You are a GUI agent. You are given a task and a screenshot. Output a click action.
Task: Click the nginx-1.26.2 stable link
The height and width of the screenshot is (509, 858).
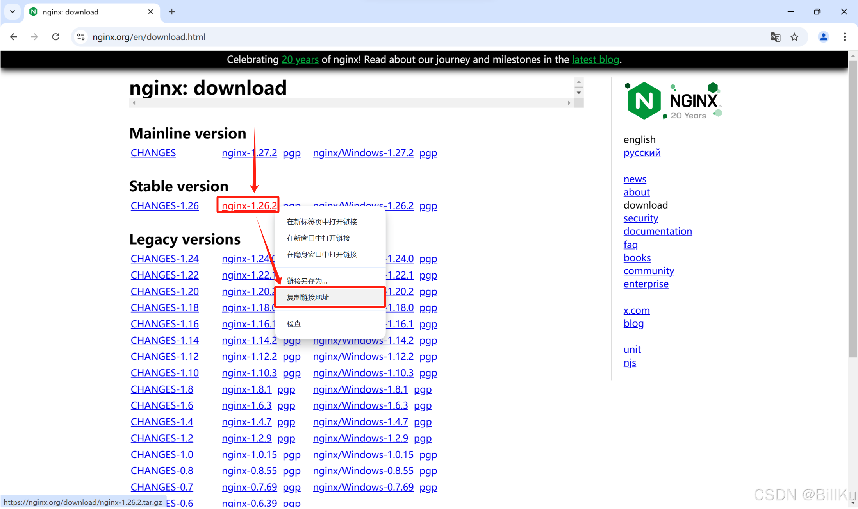[249, 205]
